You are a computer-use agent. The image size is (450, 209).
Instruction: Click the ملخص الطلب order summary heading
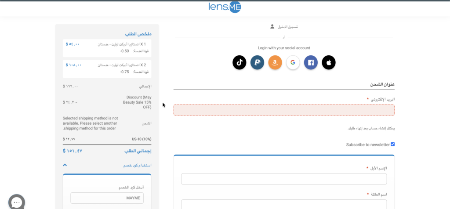[138, 34]
